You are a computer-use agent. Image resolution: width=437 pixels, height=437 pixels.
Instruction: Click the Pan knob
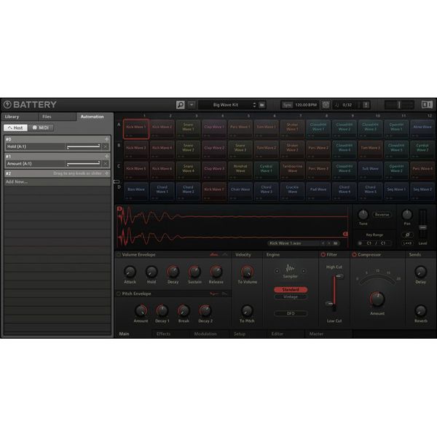pyautogui.click(x=407, y=214)
